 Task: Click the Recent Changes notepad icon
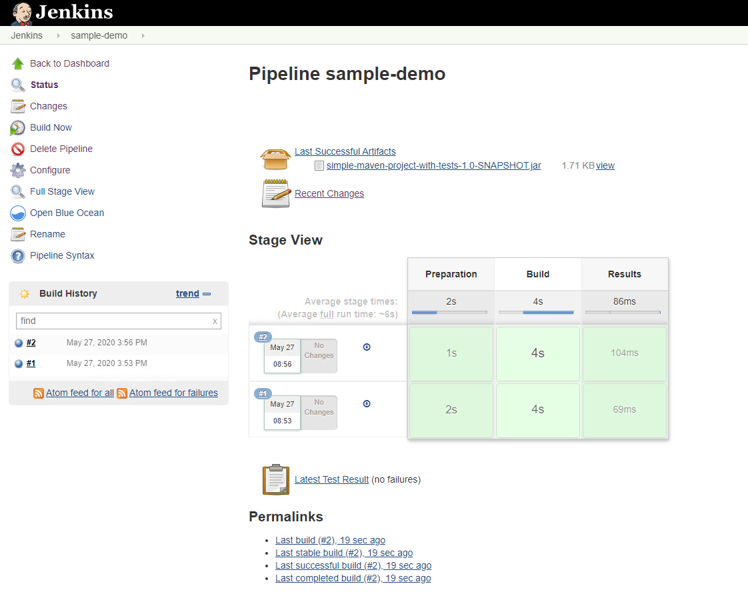pos(276,193)
